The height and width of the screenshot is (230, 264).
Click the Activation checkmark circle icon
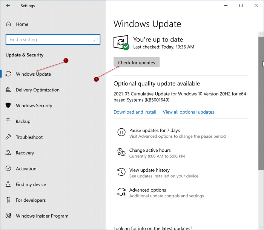pos(8,168)
